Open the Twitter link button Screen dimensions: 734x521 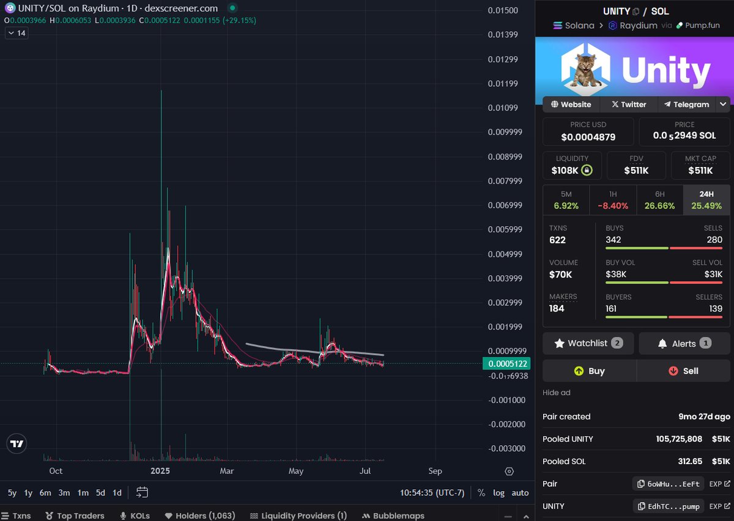click(x=629, y=105)
